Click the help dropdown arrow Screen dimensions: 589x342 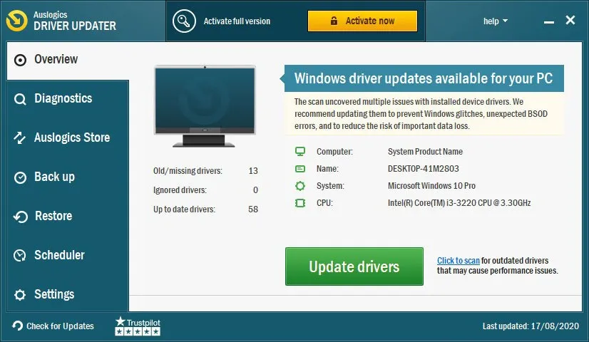[x=506, y=21]
